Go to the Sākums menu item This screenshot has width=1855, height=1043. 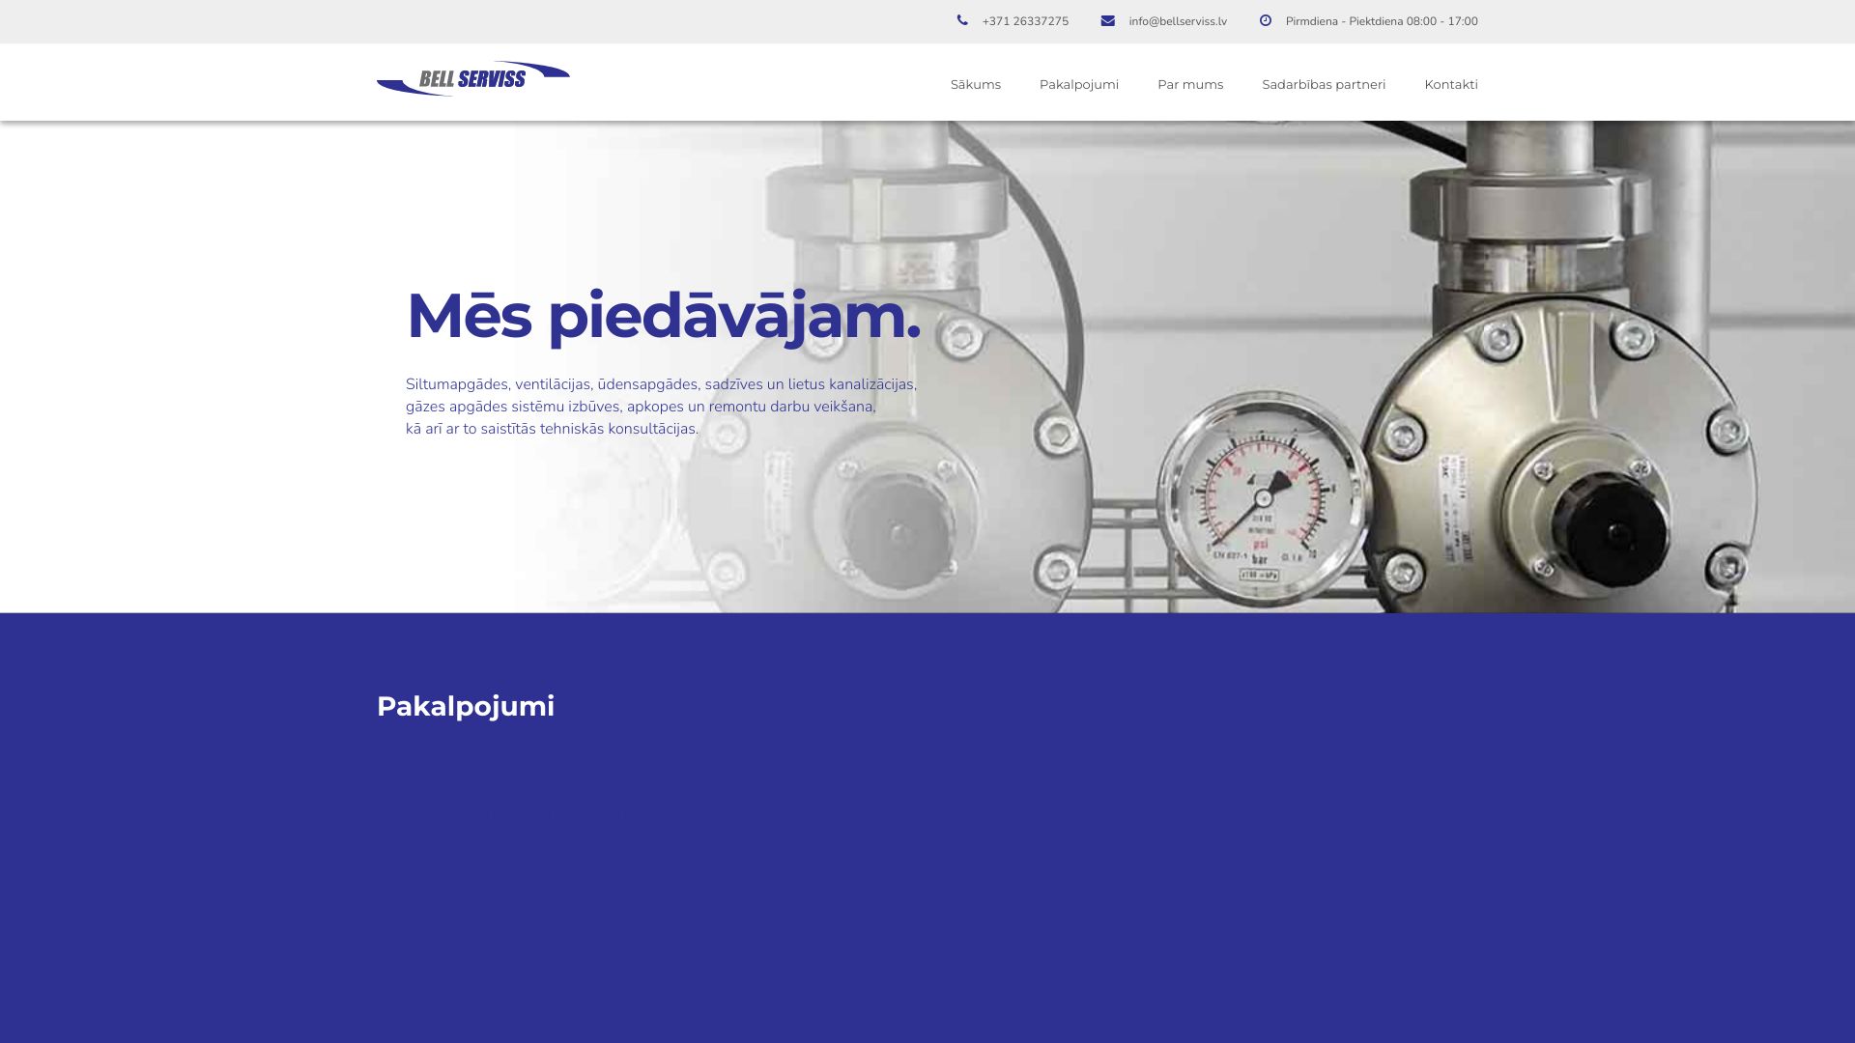point(975,84)
